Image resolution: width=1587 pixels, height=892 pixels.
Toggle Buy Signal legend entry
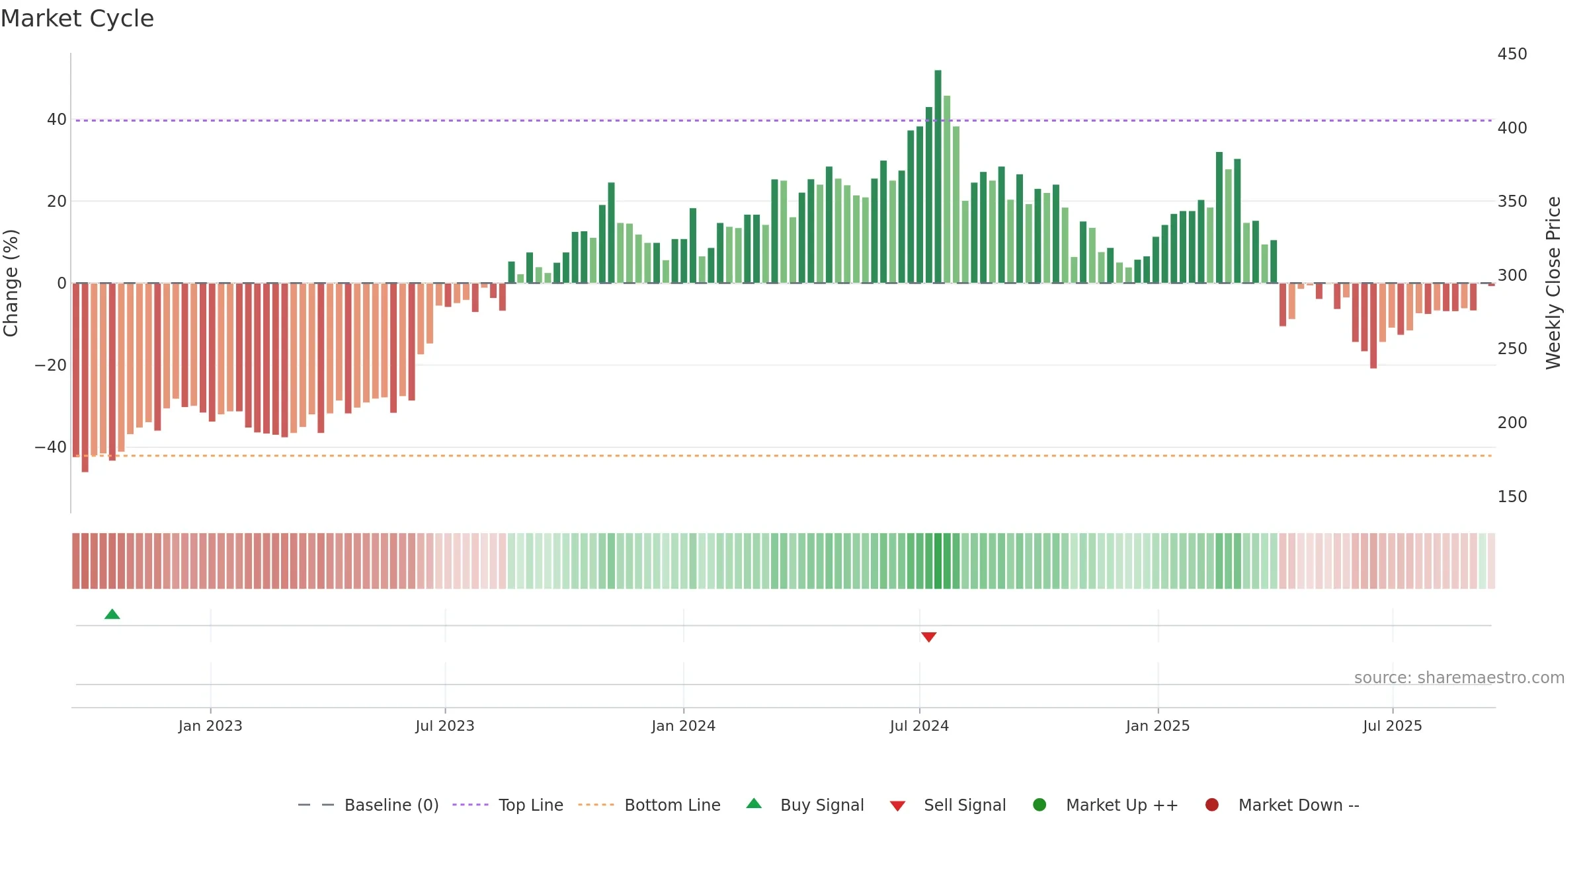(805, 805)
